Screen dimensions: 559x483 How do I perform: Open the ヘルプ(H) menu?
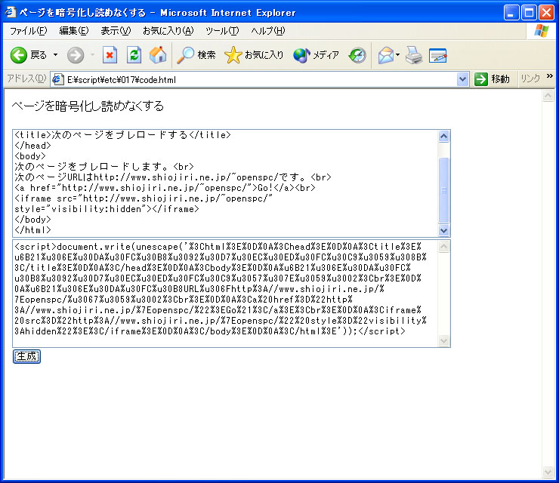[267, 31]
